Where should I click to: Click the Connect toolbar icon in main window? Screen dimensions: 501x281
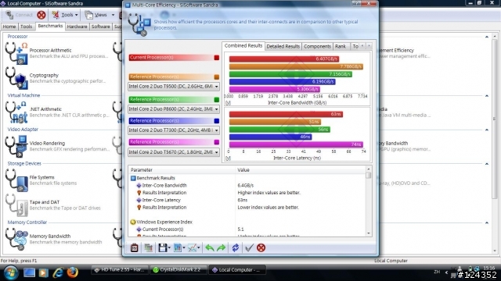[x=19, y=15]
